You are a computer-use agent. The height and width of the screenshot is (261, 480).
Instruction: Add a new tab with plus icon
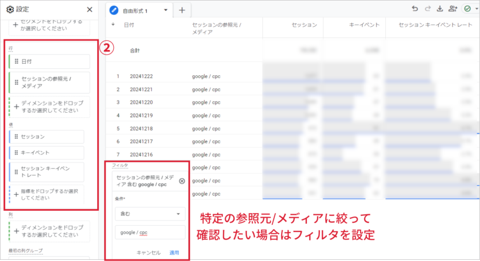tap(182, 10)
